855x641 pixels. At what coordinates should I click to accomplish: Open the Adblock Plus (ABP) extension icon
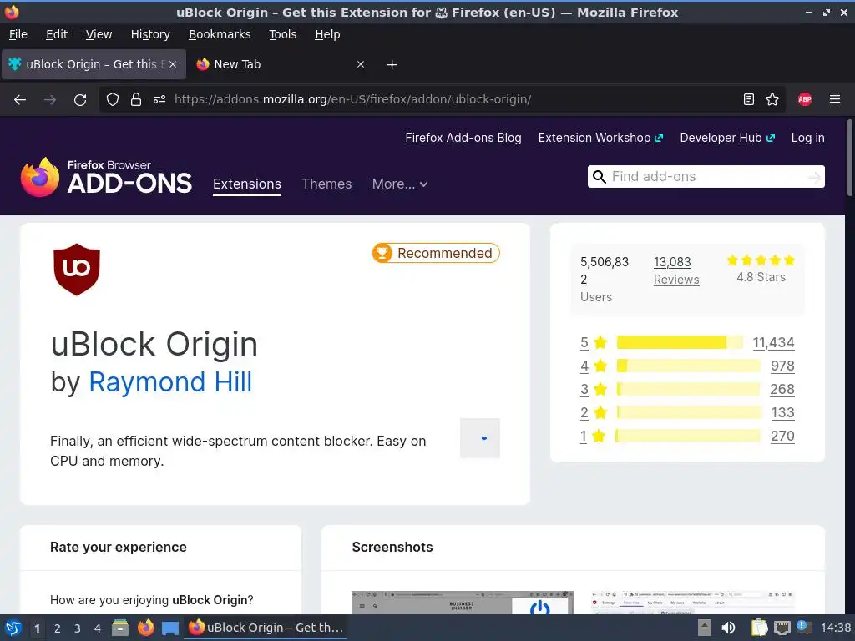tap(805, 100)
